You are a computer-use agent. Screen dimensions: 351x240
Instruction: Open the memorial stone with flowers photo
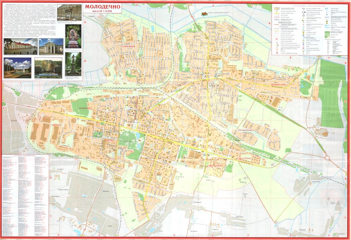coord(73,36)
